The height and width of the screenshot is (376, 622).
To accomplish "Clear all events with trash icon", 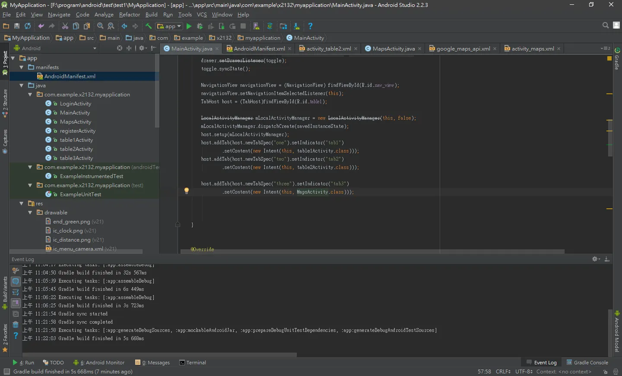I will coord(16,325).
